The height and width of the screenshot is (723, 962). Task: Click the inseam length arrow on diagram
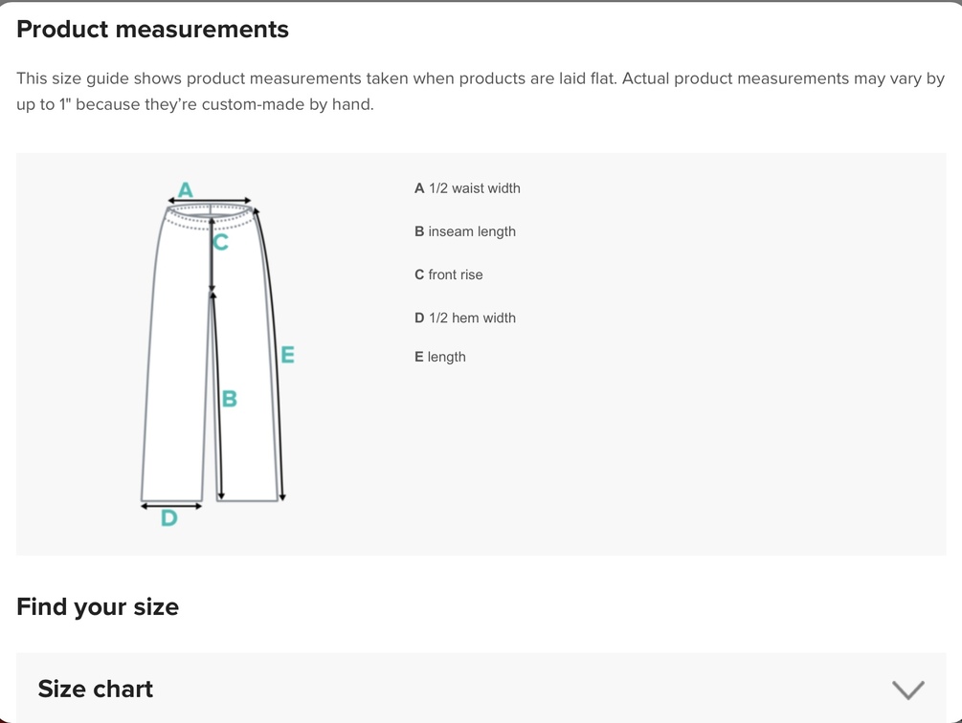[x=216, y=402]
